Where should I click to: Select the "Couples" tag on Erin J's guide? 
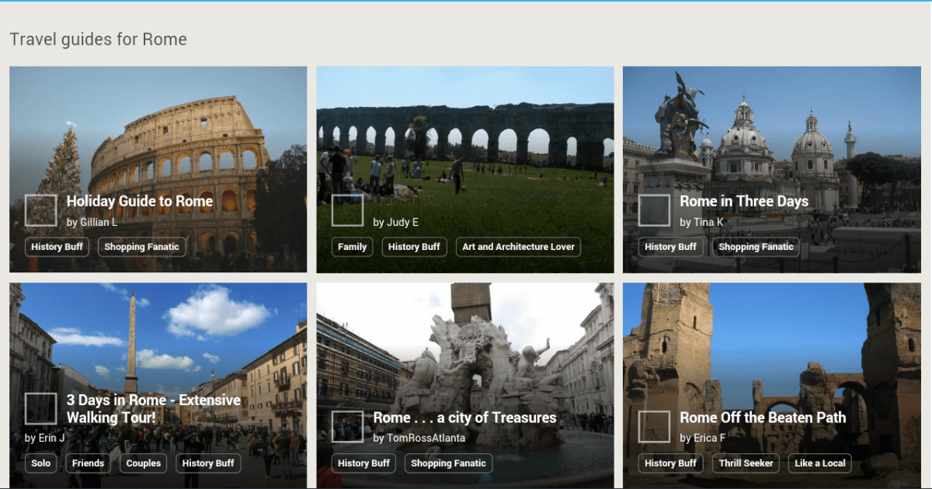pyautogui.click(x=142, y=463)
